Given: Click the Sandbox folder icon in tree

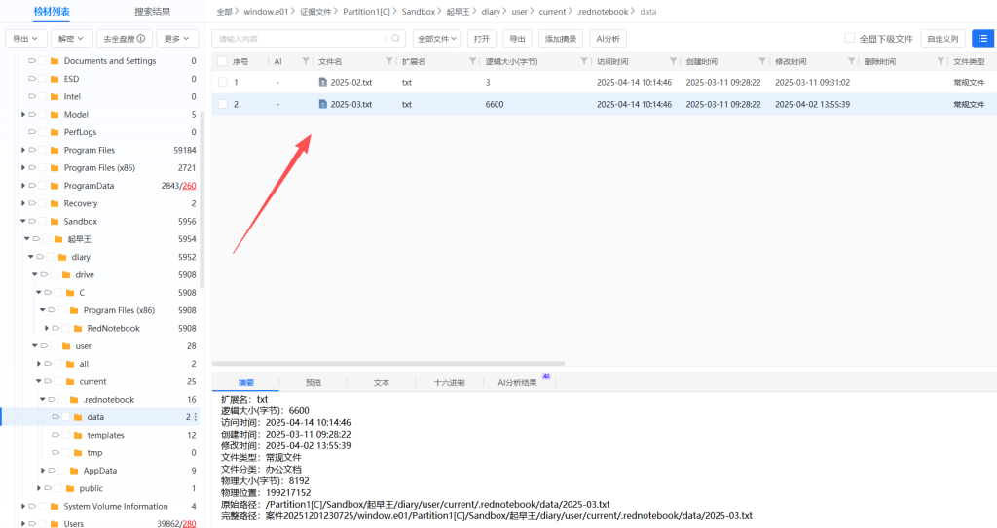Looking at the screenshot, I should [54, 222].
